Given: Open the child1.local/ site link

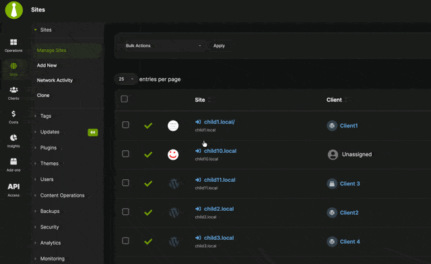Looking at the screenshot, I should point(220,122).
